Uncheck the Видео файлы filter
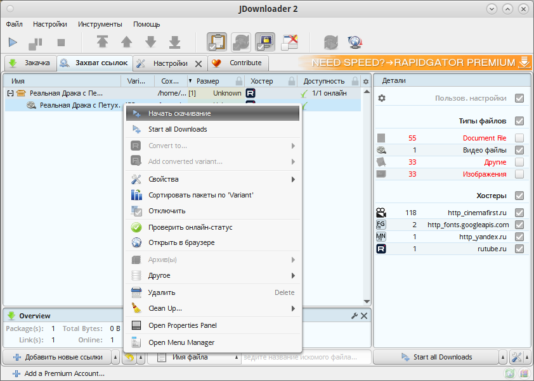The image size is (534, 381). click(x=519, y=150)
